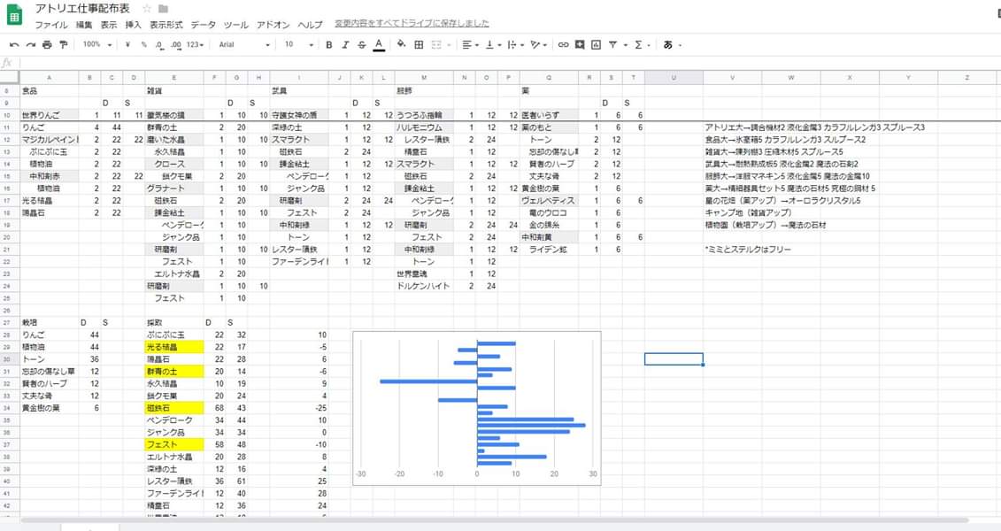Select column W header

pos(791,77)
